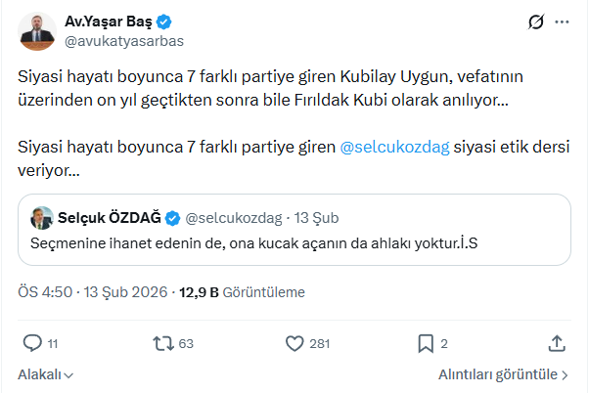Click the 12,9 B Görüntüleme view count

(243, 291)
